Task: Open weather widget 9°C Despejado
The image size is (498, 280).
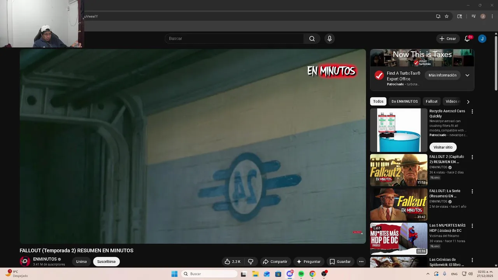Action: coord(17,274)
